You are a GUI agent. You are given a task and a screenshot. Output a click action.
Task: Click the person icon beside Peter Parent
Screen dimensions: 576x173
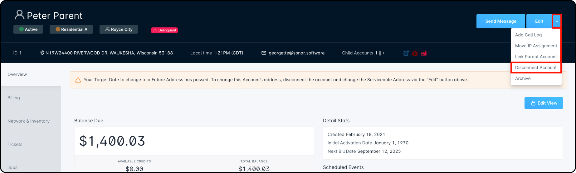coord(19,15)
